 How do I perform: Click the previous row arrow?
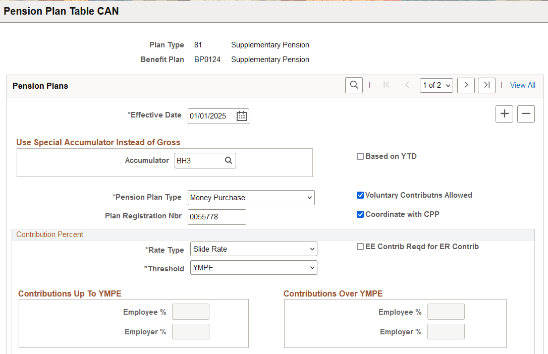tap(407, 85)
